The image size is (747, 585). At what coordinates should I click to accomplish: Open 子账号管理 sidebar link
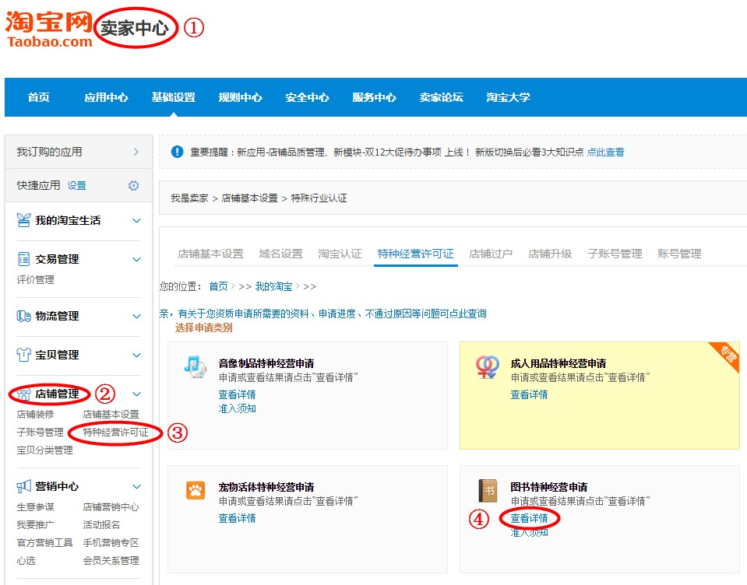click(40, 433)
